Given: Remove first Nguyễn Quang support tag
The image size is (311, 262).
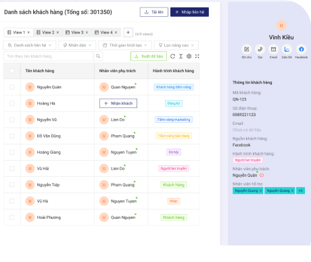Looking at the screenshot, I should tap(260, 190).
